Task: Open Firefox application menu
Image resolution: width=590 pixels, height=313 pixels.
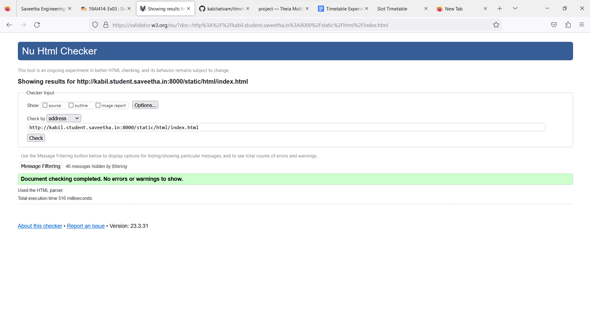Action: pos(582,25)
